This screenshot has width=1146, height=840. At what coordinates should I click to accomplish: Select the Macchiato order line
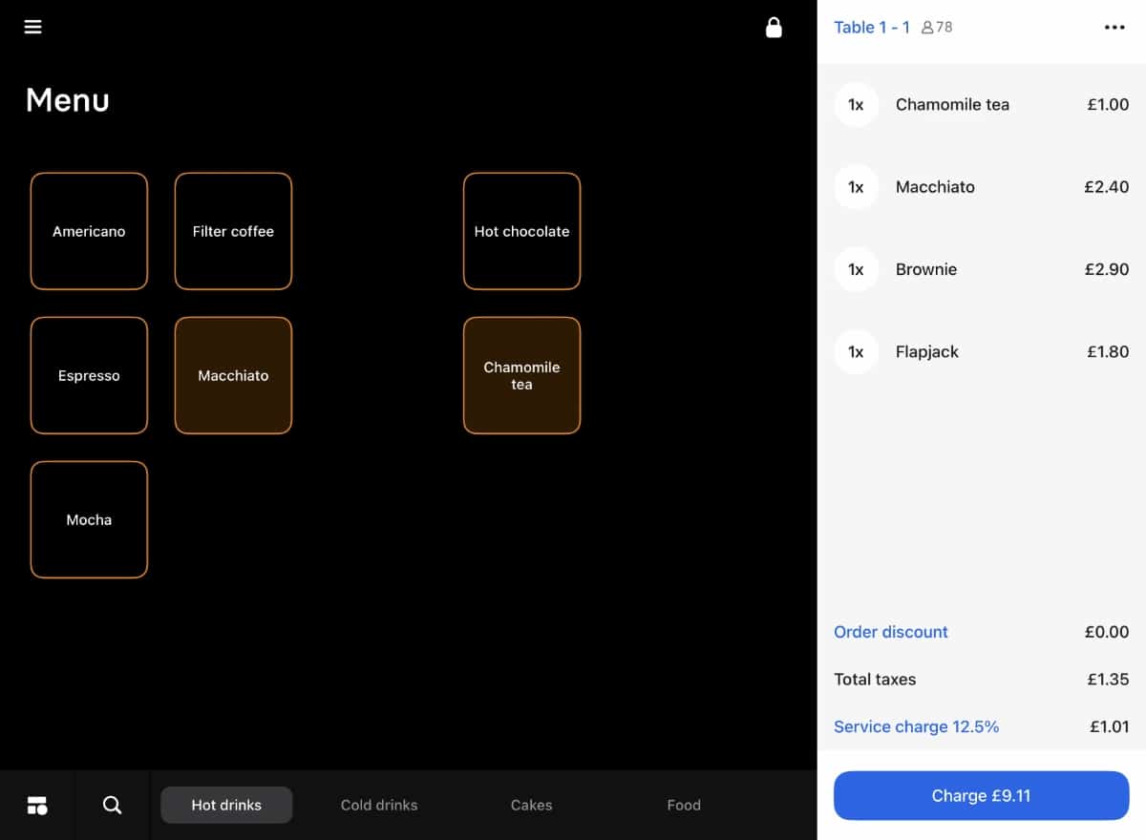(x=982, y=187)
